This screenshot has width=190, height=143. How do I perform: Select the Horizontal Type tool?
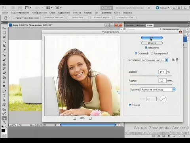point(4,95)
